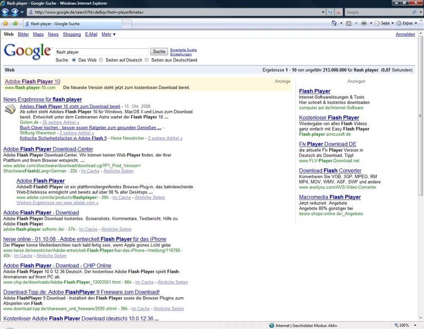
Task: Click the Anmelden sign-in link
Action: coord(405,34)
